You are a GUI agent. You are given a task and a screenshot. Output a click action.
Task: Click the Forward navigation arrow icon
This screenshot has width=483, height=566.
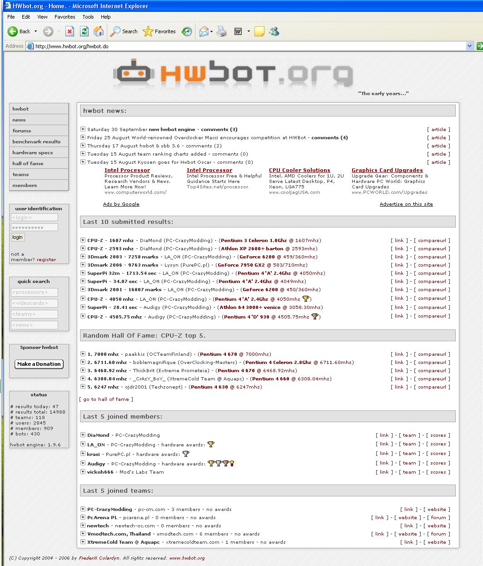(x=48, y=31)
